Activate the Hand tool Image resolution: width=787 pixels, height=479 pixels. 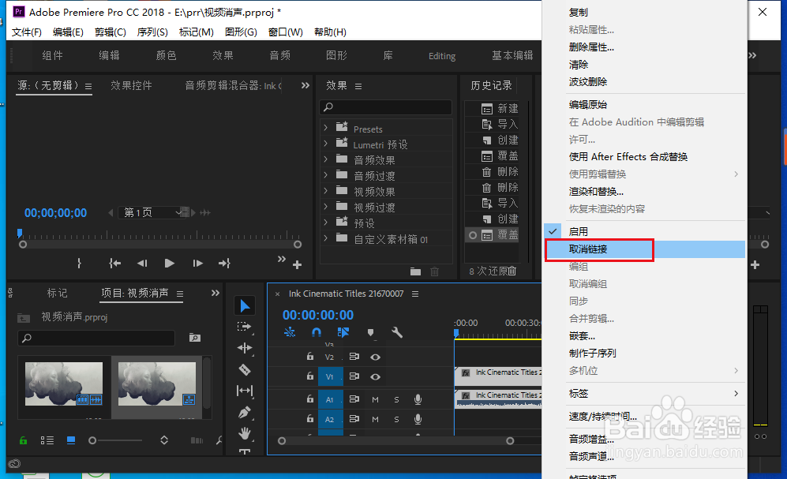[244, 432]
